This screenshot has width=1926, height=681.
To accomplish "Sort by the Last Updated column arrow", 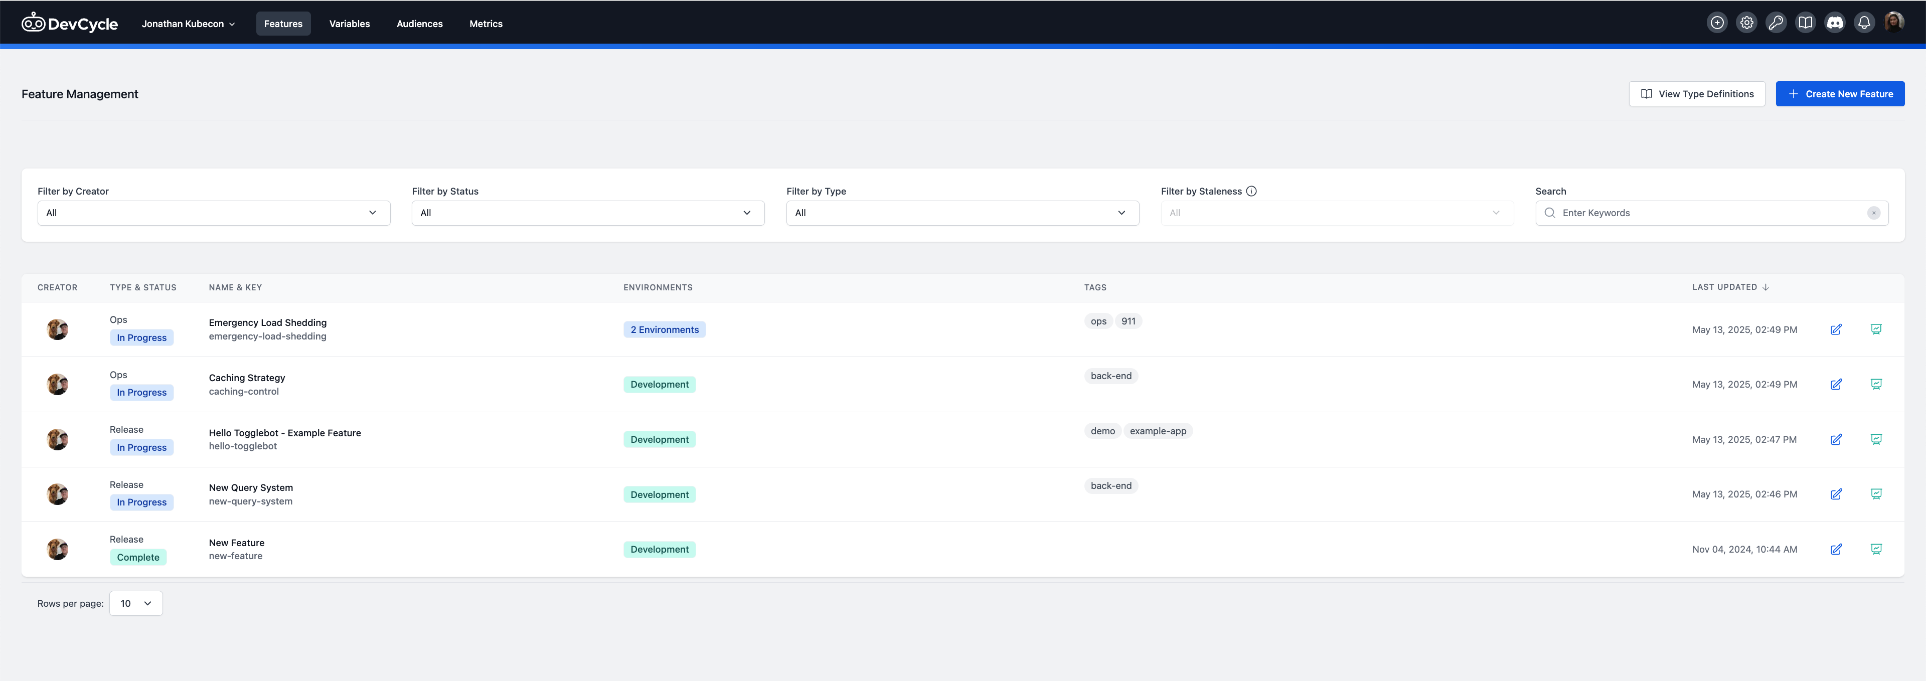I will click(1766, 287).
